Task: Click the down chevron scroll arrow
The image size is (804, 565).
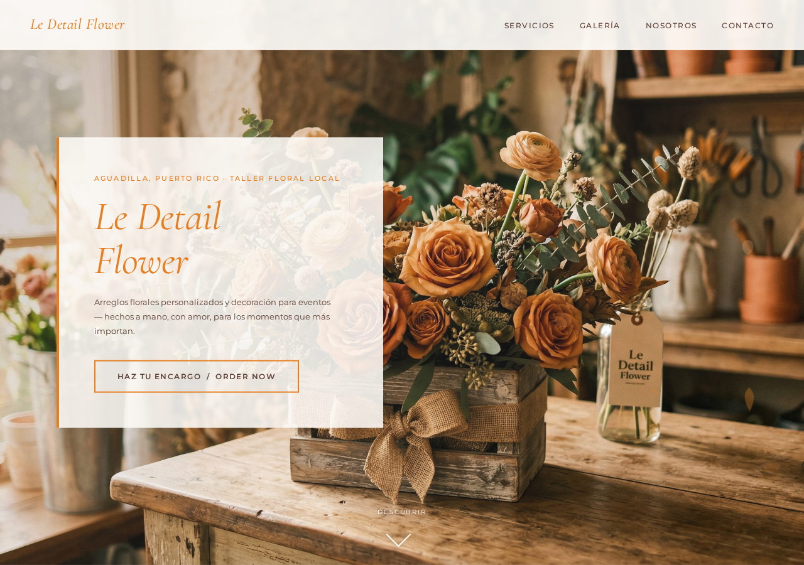Action: (x=398, y=540)
